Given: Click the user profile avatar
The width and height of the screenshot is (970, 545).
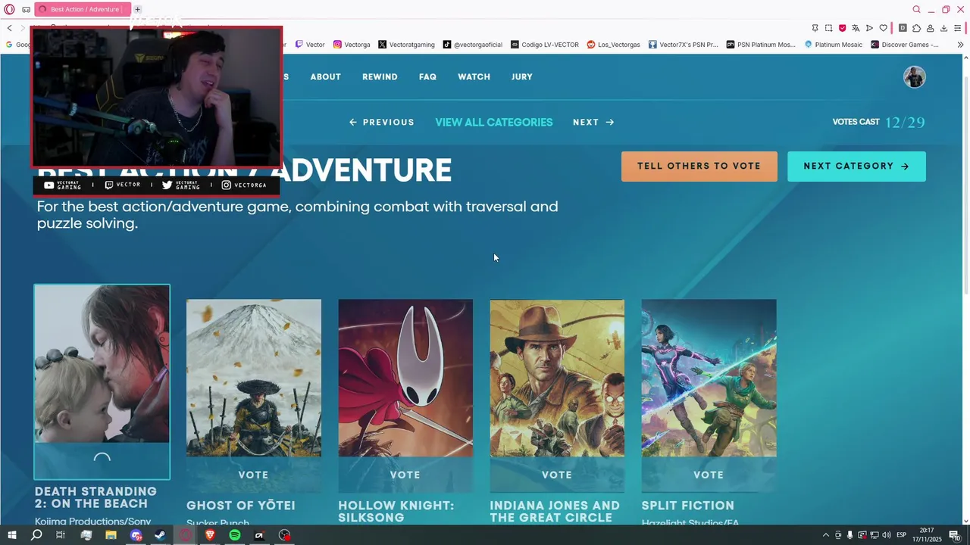Looking at the screenshot, I should (x=915, y=77).
